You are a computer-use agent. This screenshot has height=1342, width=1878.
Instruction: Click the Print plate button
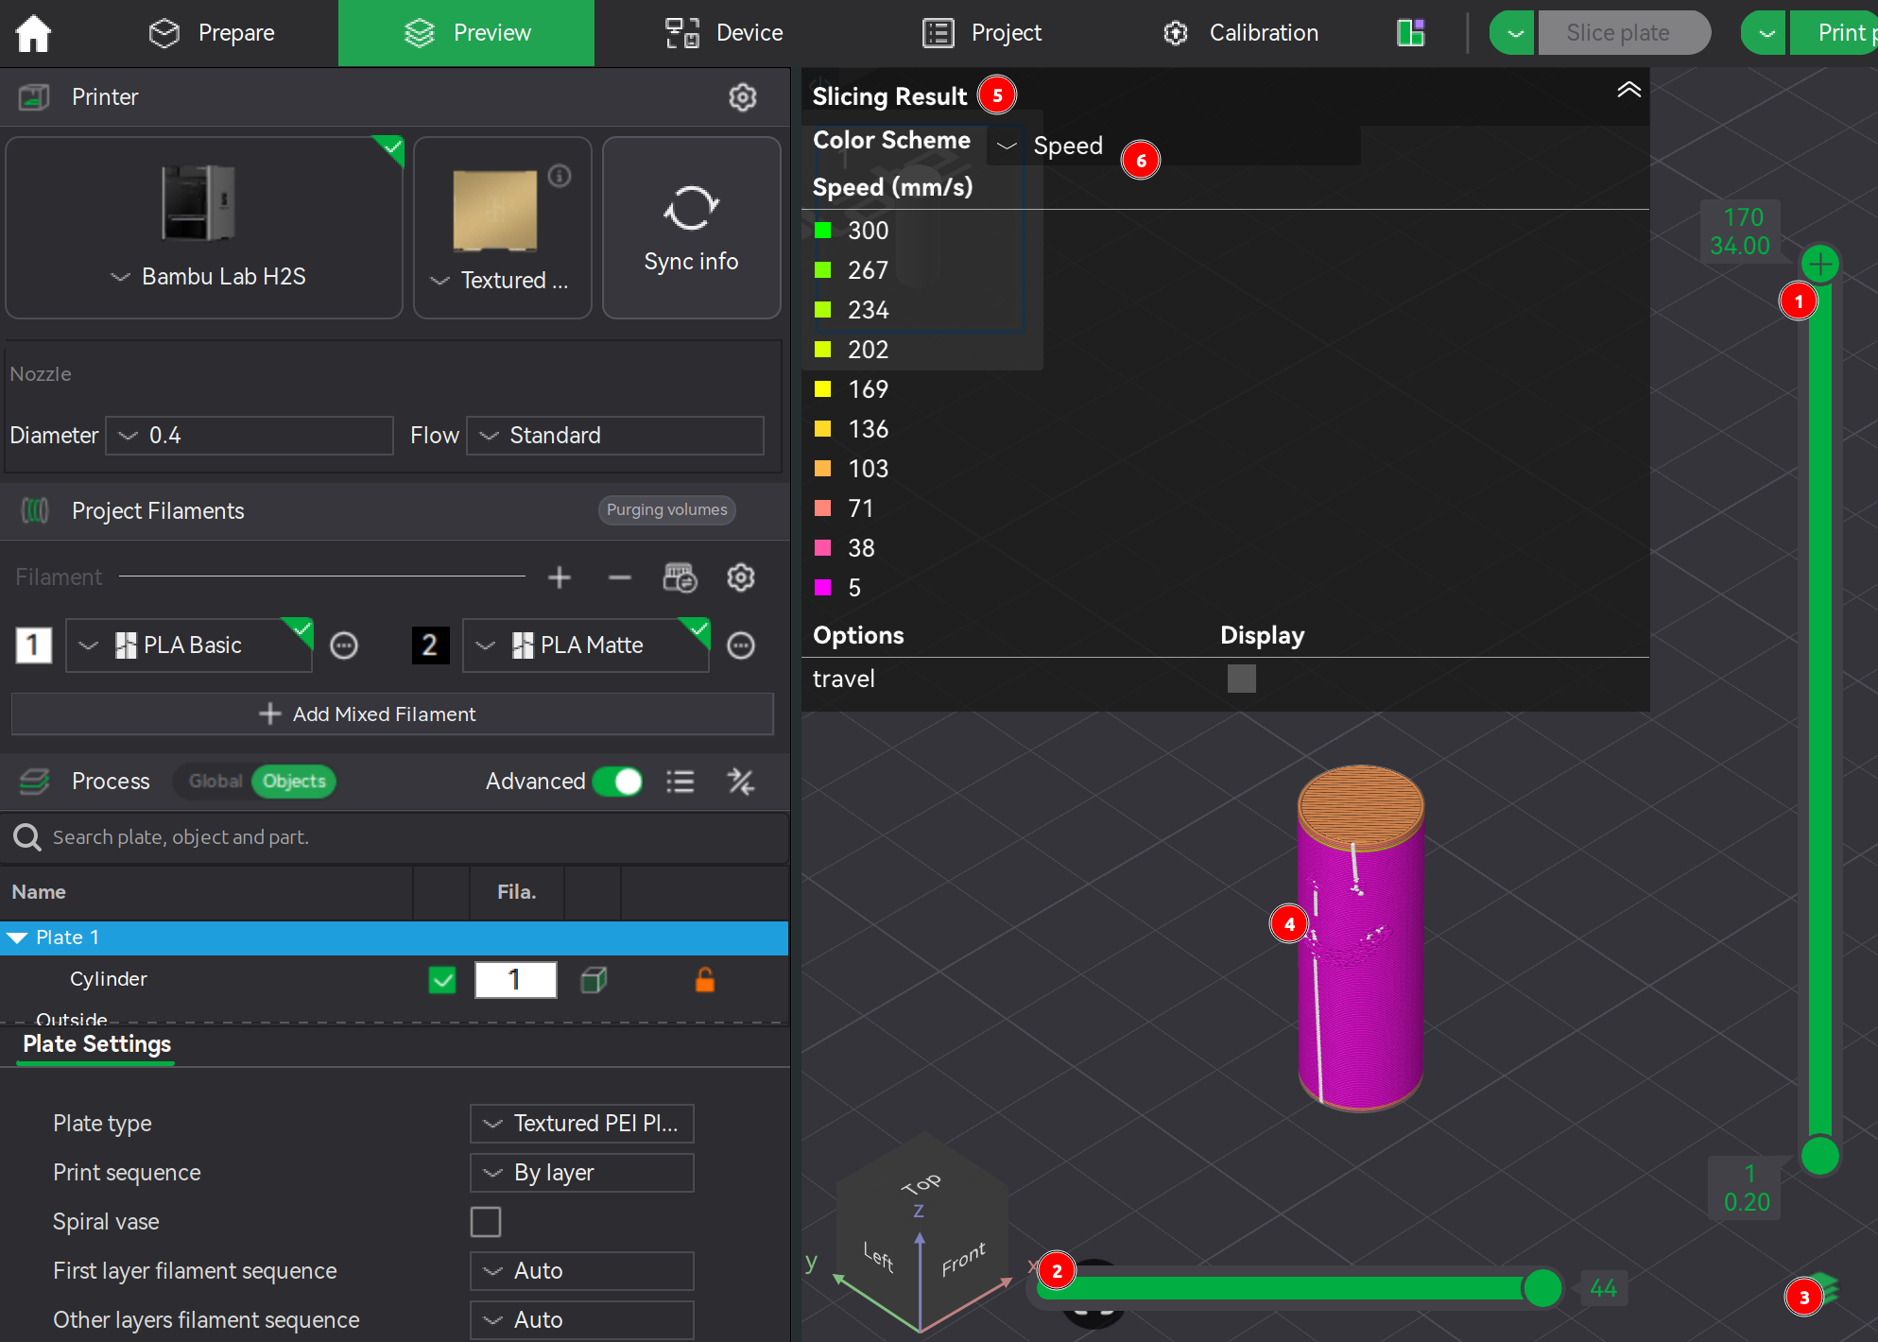click(1834, 33)
